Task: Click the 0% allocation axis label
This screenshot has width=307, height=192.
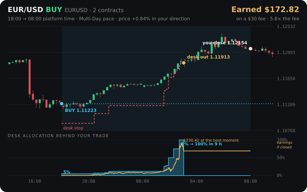Action: [280, 176]
